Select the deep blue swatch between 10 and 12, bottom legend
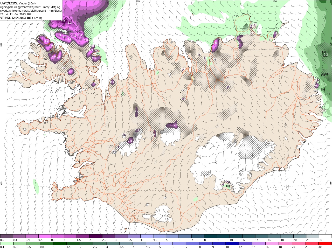 [232, 244]
